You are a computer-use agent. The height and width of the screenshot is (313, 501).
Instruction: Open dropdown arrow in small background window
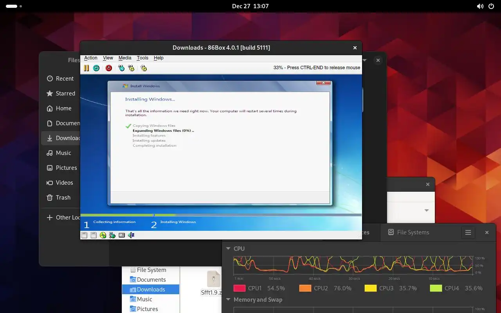tap(427, 210)
